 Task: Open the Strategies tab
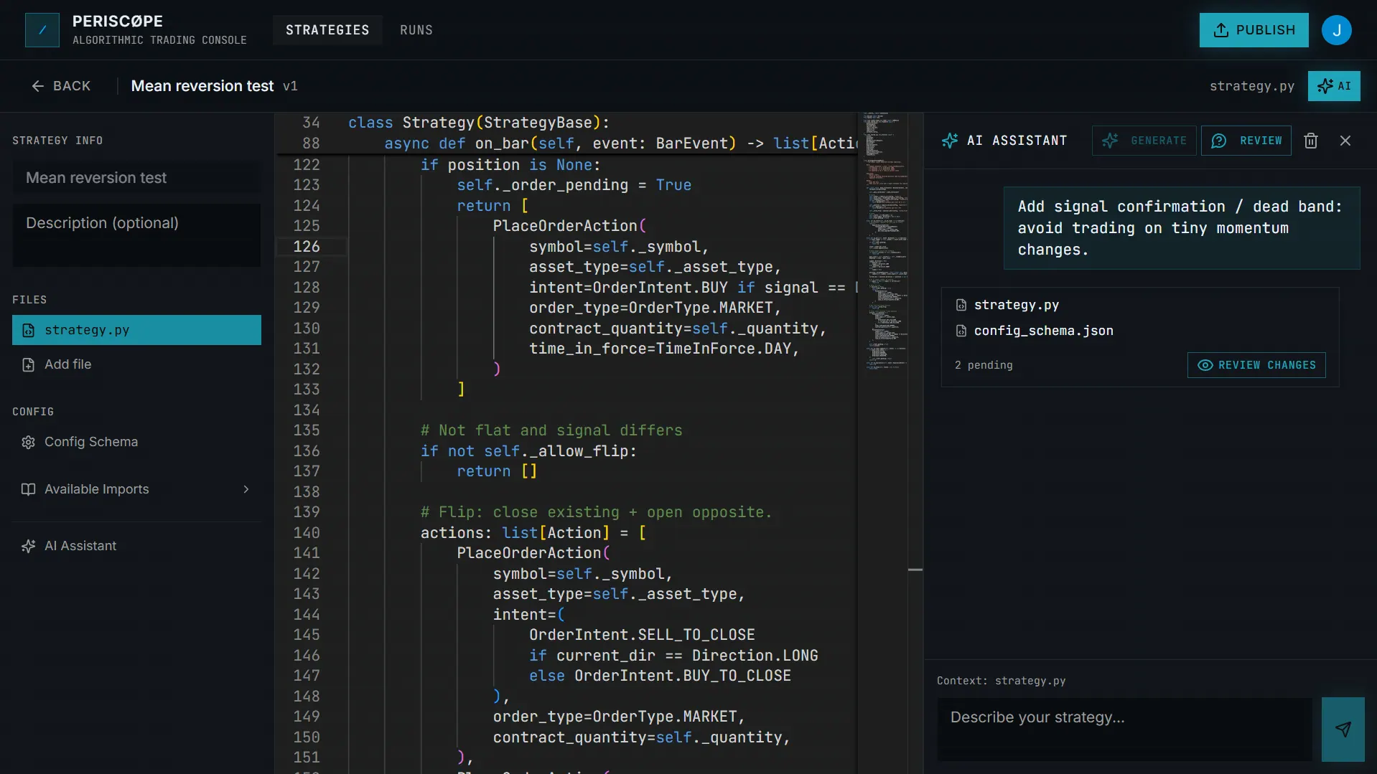point(327,30)
